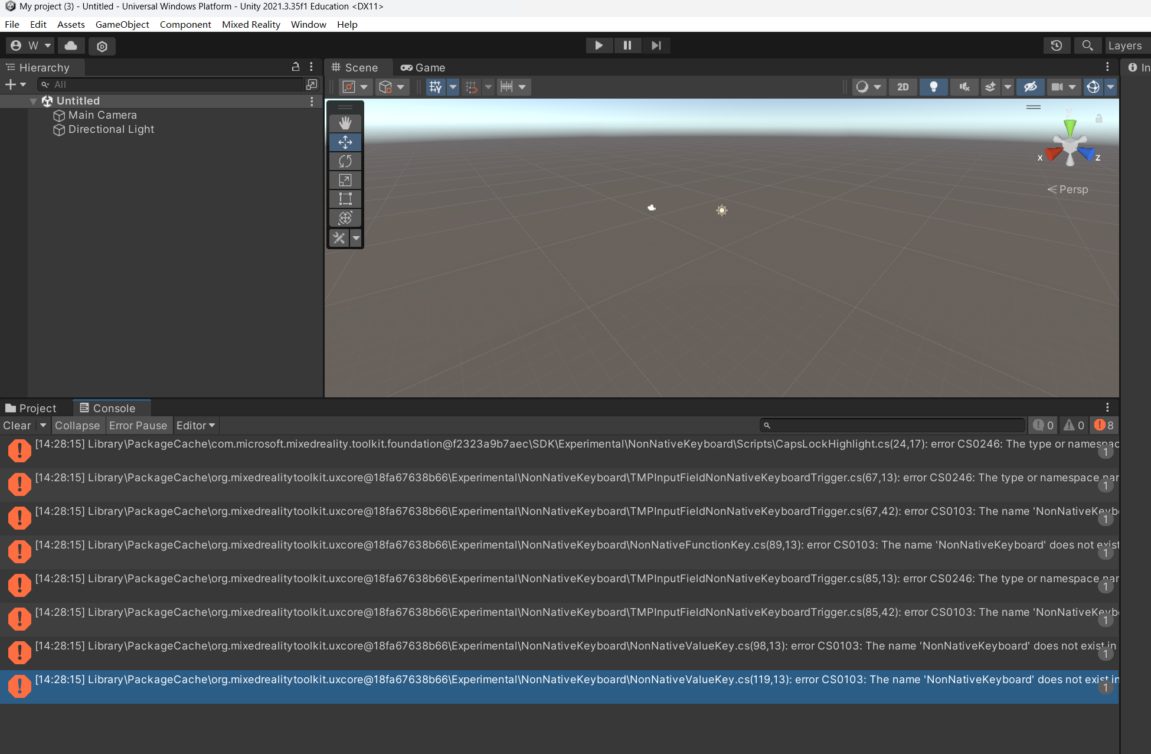Select the Rotate tool
The image size is (1151, 754).
[x=345, y=161]
